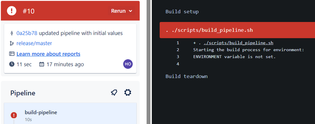Click the calendar icon next to 17 minutes ago
The width and height of the screenshot is (315, 124).
42,64
